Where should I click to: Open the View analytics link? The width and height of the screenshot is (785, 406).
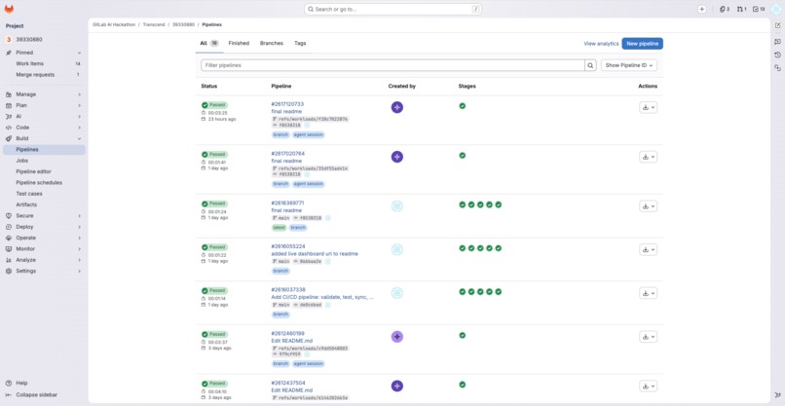point(601,44)
